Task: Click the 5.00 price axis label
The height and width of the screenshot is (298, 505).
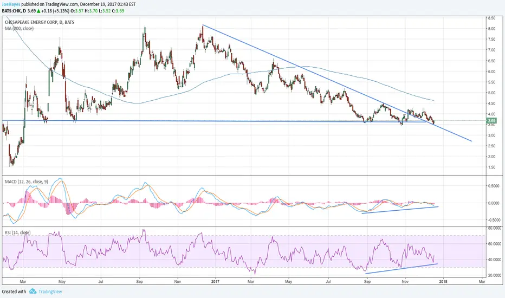Action: [491, 93]
